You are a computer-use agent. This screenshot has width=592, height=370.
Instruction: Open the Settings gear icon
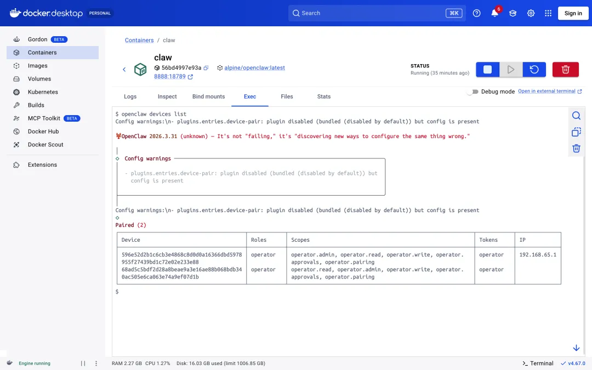coord(531,13)
